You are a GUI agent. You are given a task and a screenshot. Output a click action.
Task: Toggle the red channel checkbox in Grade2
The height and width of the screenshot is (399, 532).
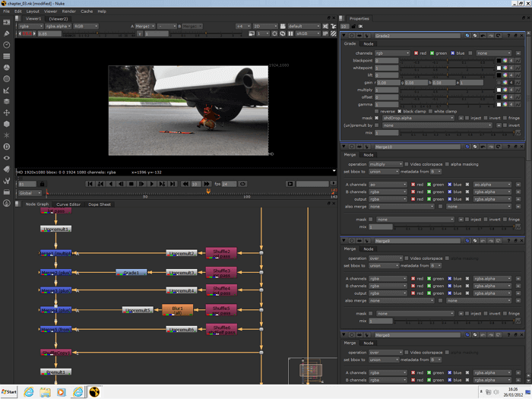416,53
